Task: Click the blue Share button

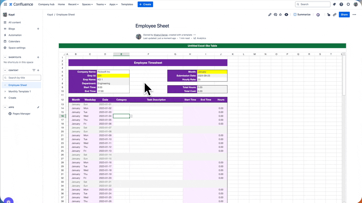Action: point(344,15)
